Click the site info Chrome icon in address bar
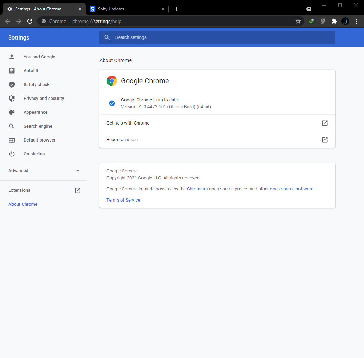Viewport: 364px width, 358px height. 44,22
